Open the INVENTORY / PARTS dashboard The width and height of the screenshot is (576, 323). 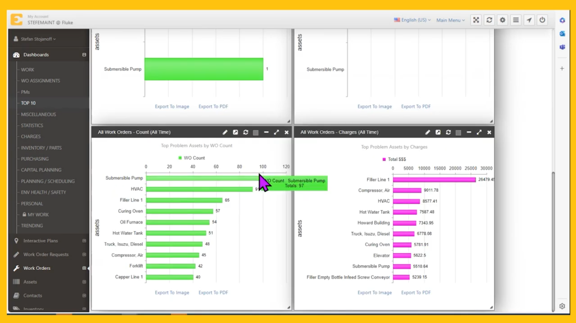coord(41,148)
